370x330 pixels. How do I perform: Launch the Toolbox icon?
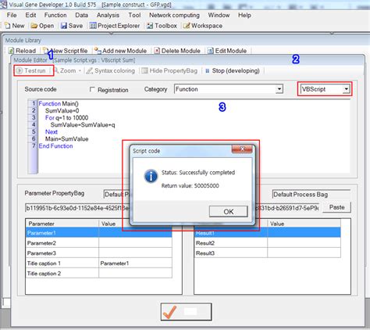(x=150, y=26)
